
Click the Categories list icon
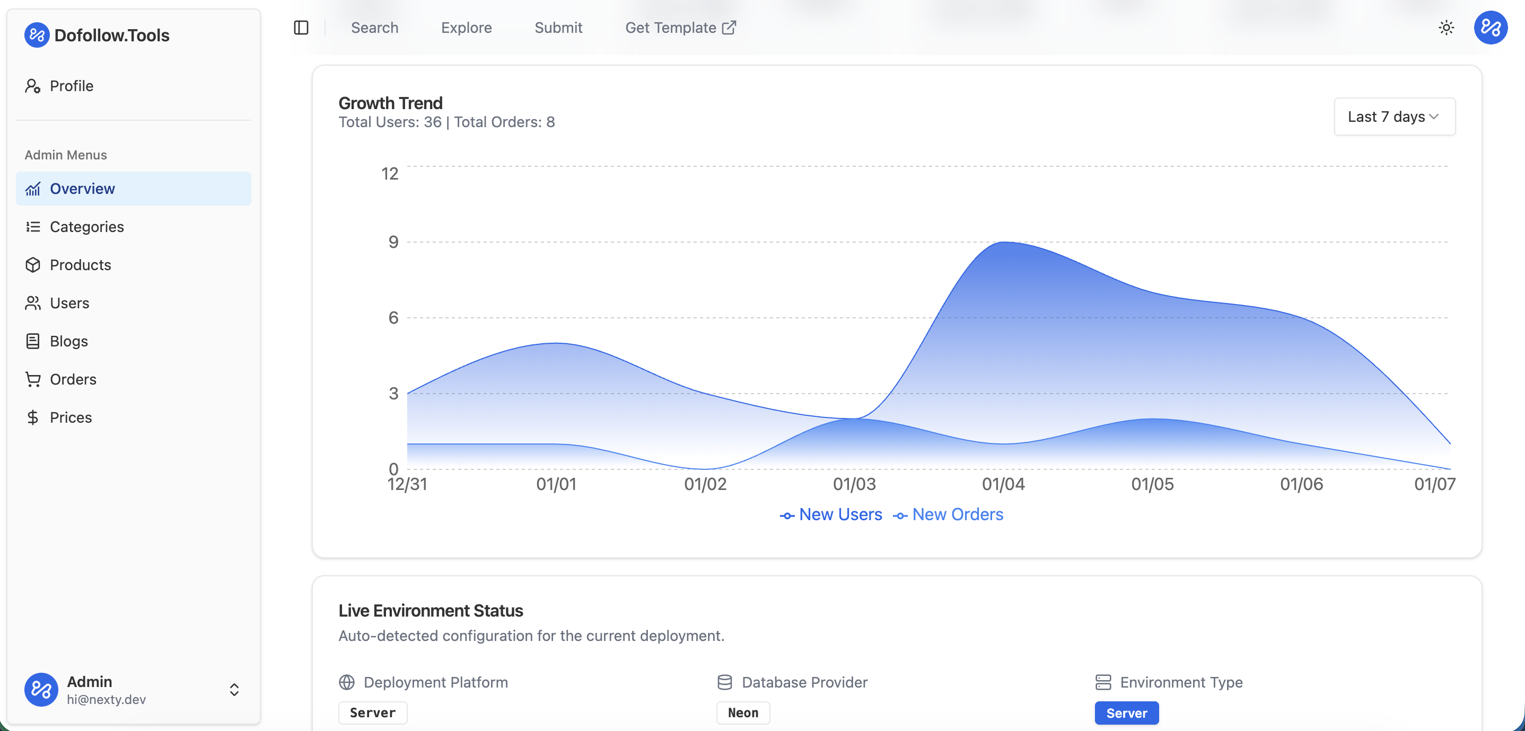[x=32, y=227]
